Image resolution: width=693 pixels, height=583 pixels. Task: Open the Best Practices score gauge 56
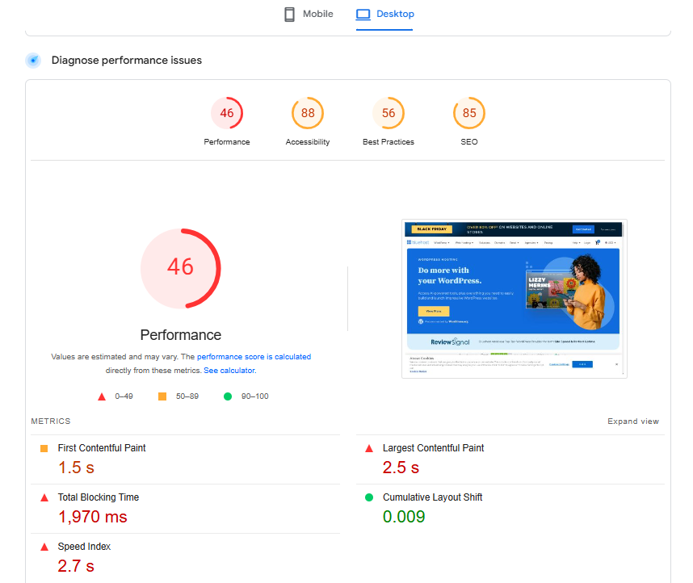(x=388, y=113)
